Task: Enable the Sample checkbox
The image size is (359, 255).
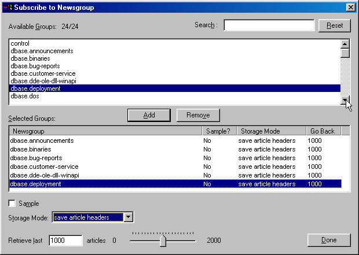Action: pos(13,204)
